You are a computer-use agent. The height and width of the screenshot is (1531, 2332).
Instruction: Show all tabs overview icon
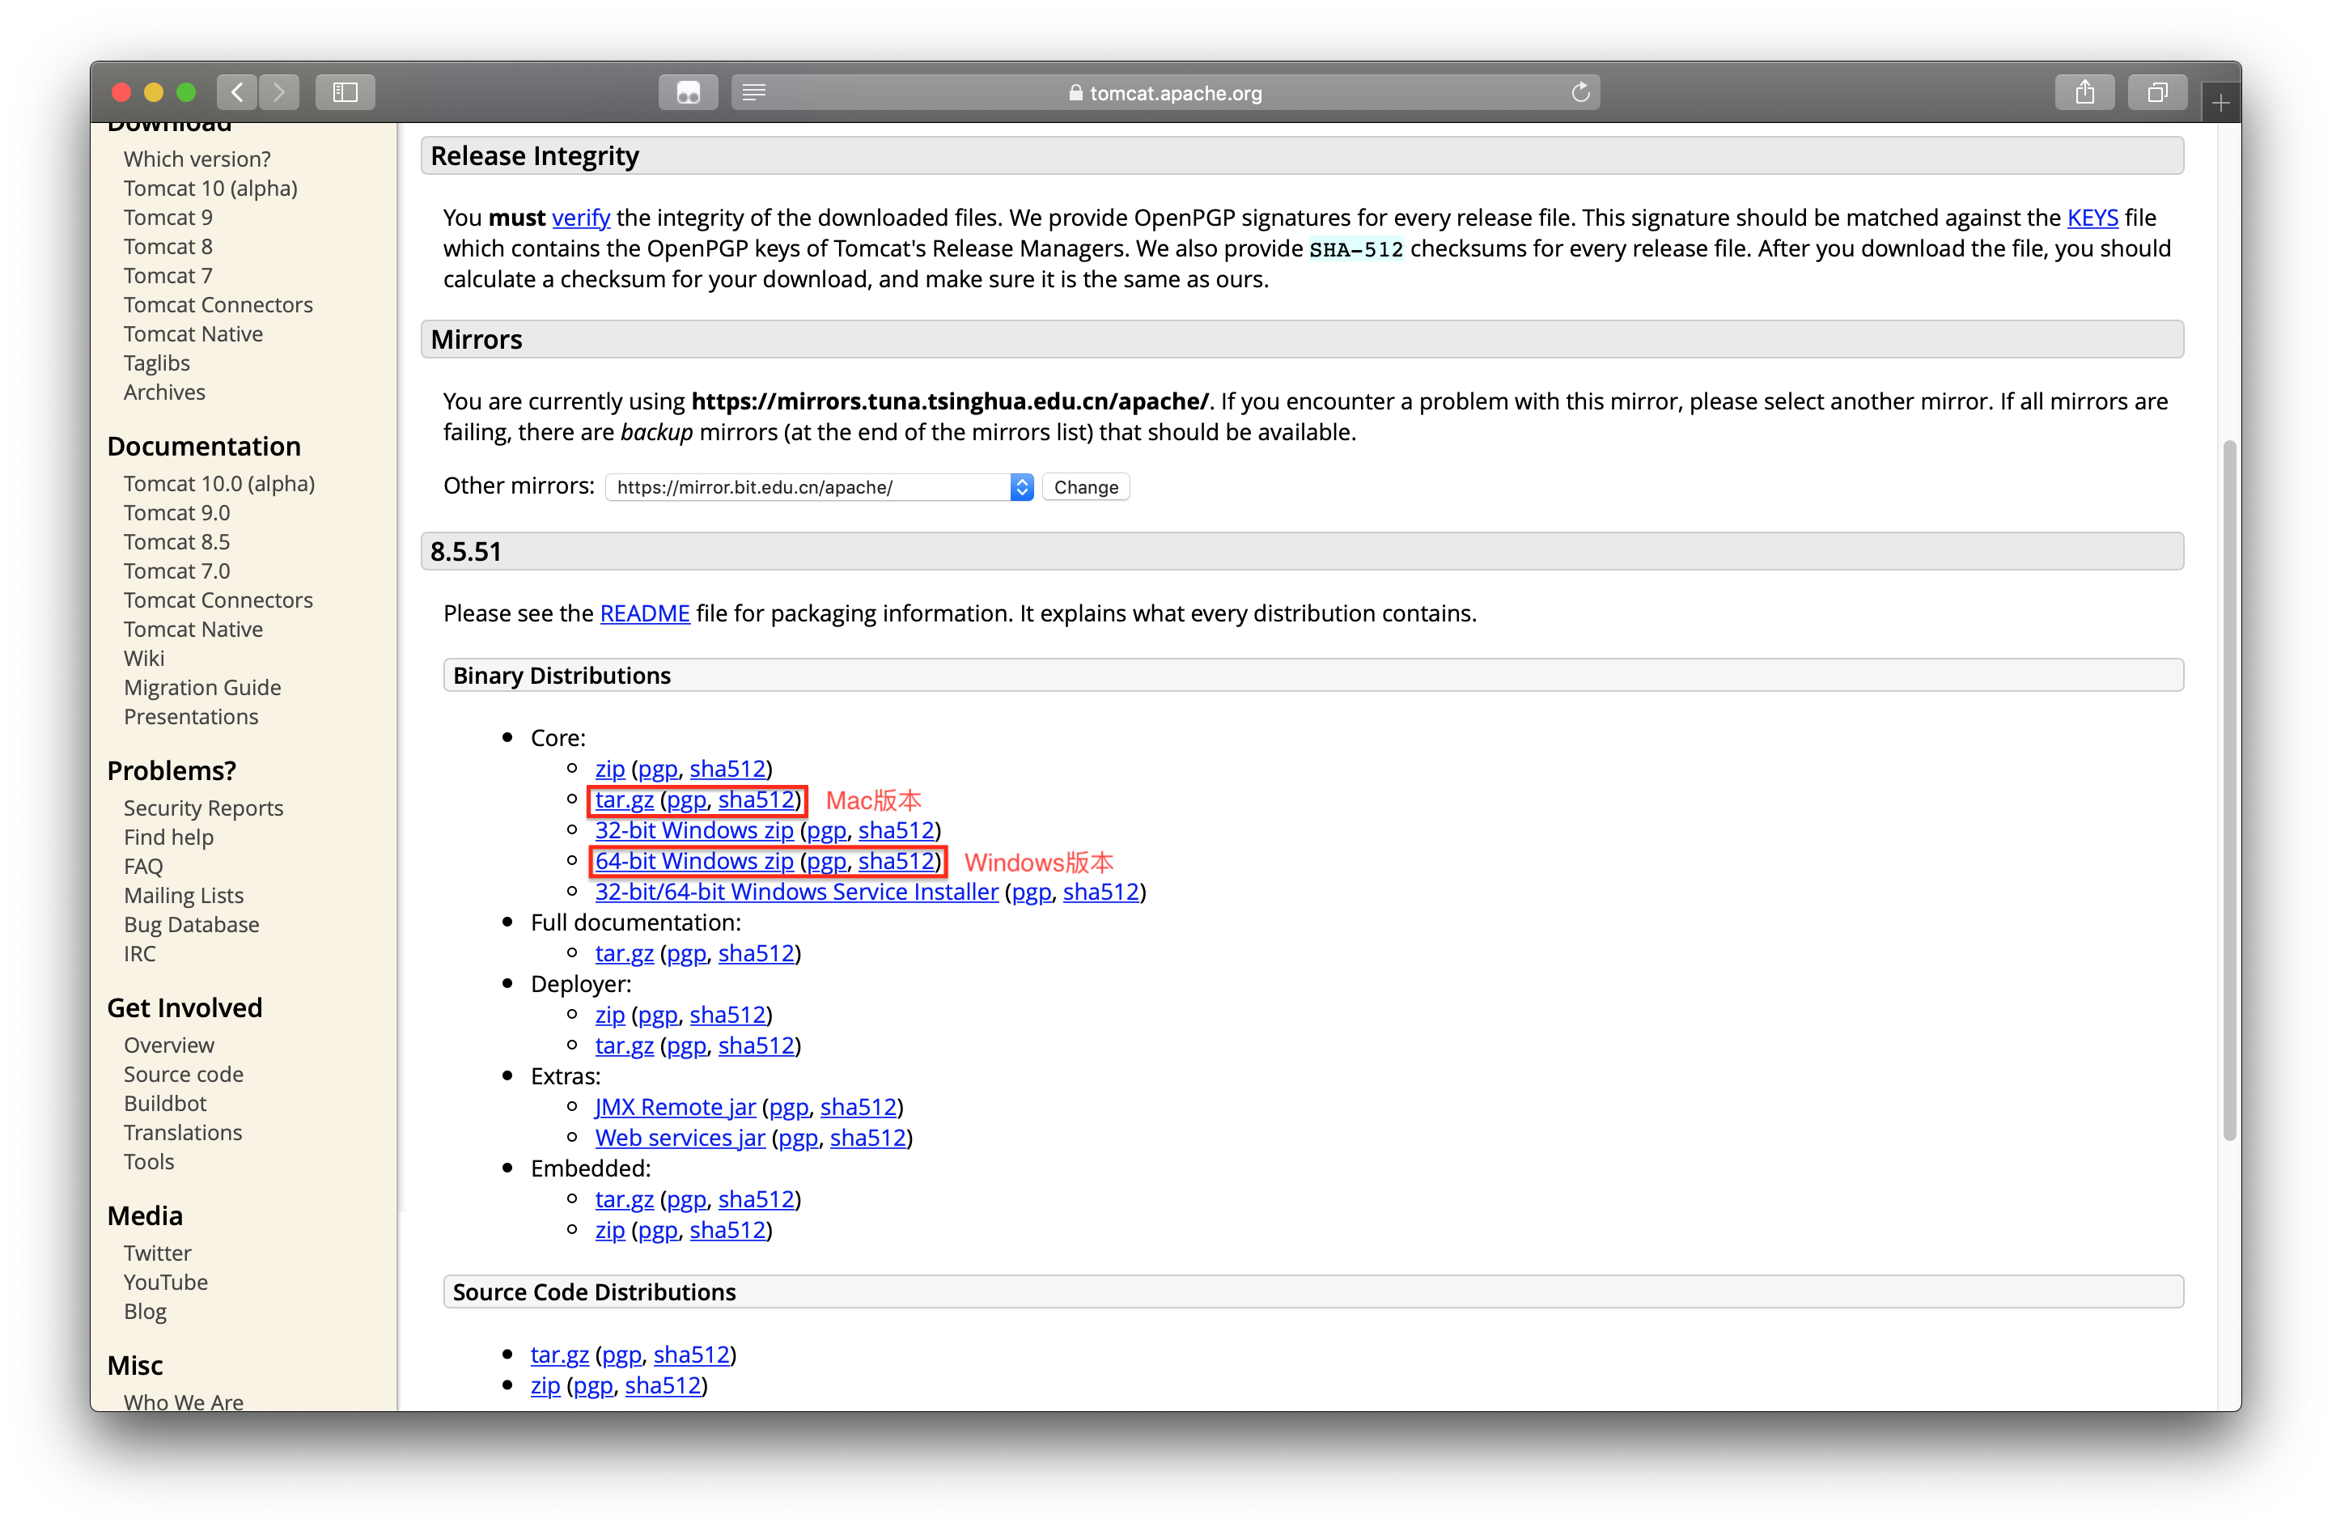point(2156,92)
